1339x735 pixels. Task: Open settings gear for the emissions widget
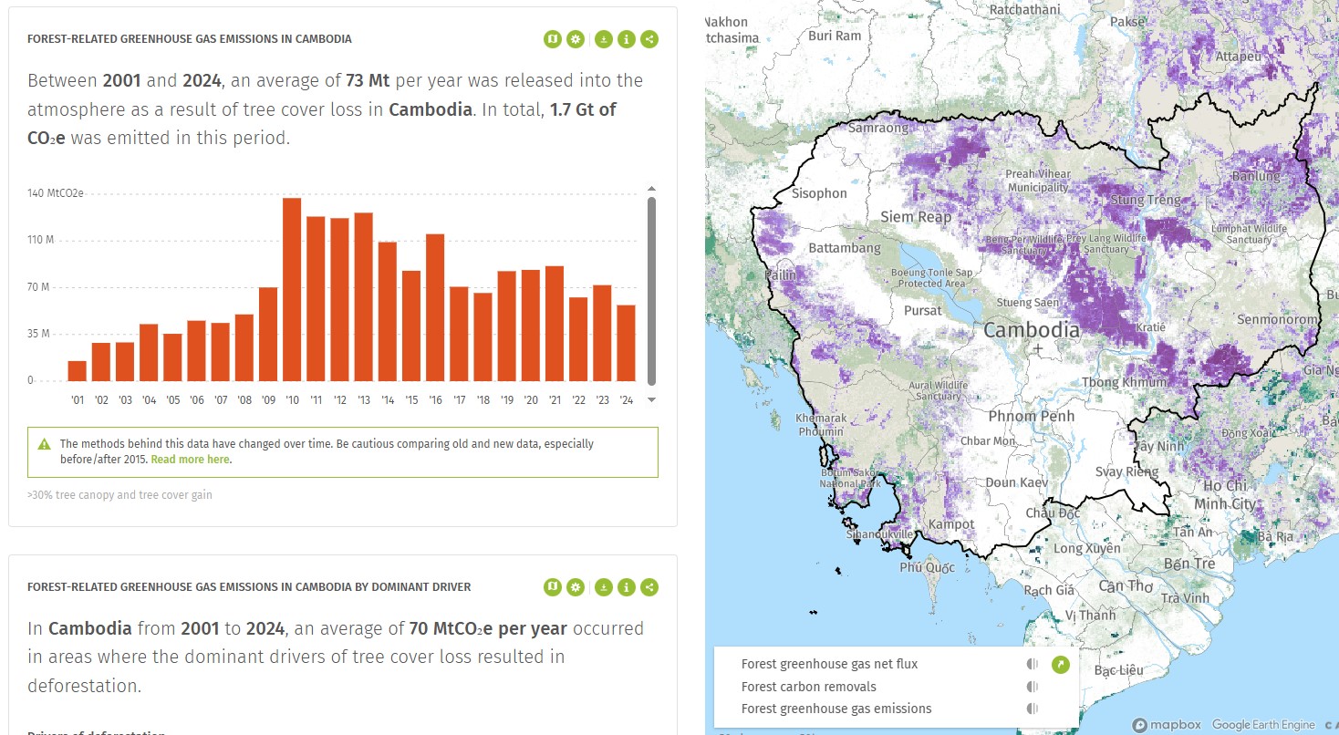[x=575, y=39]
